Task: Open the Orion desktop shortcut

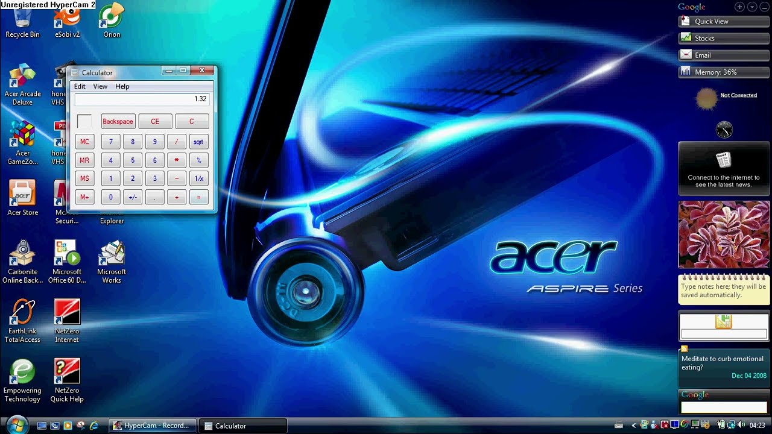Action: click(112, 22)
